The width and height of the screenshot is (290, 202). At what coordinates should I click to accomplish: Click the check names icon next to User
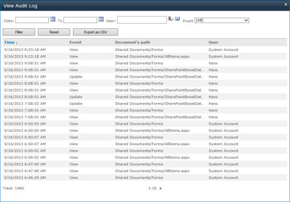tap(171, 19)
